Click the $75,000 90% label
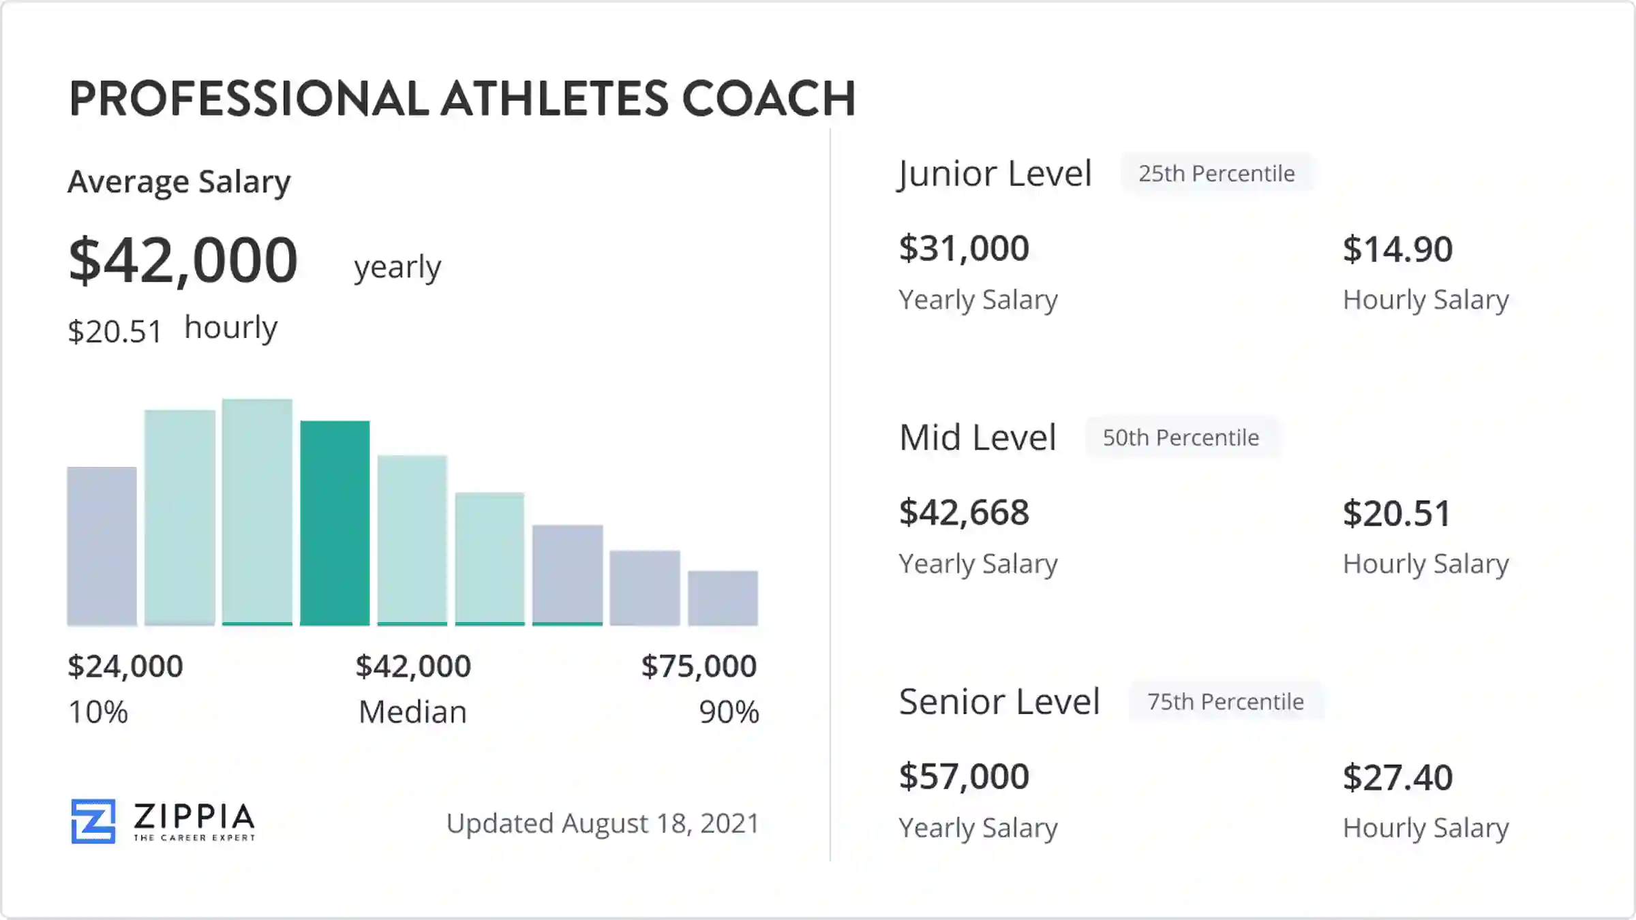 (699, 688)
